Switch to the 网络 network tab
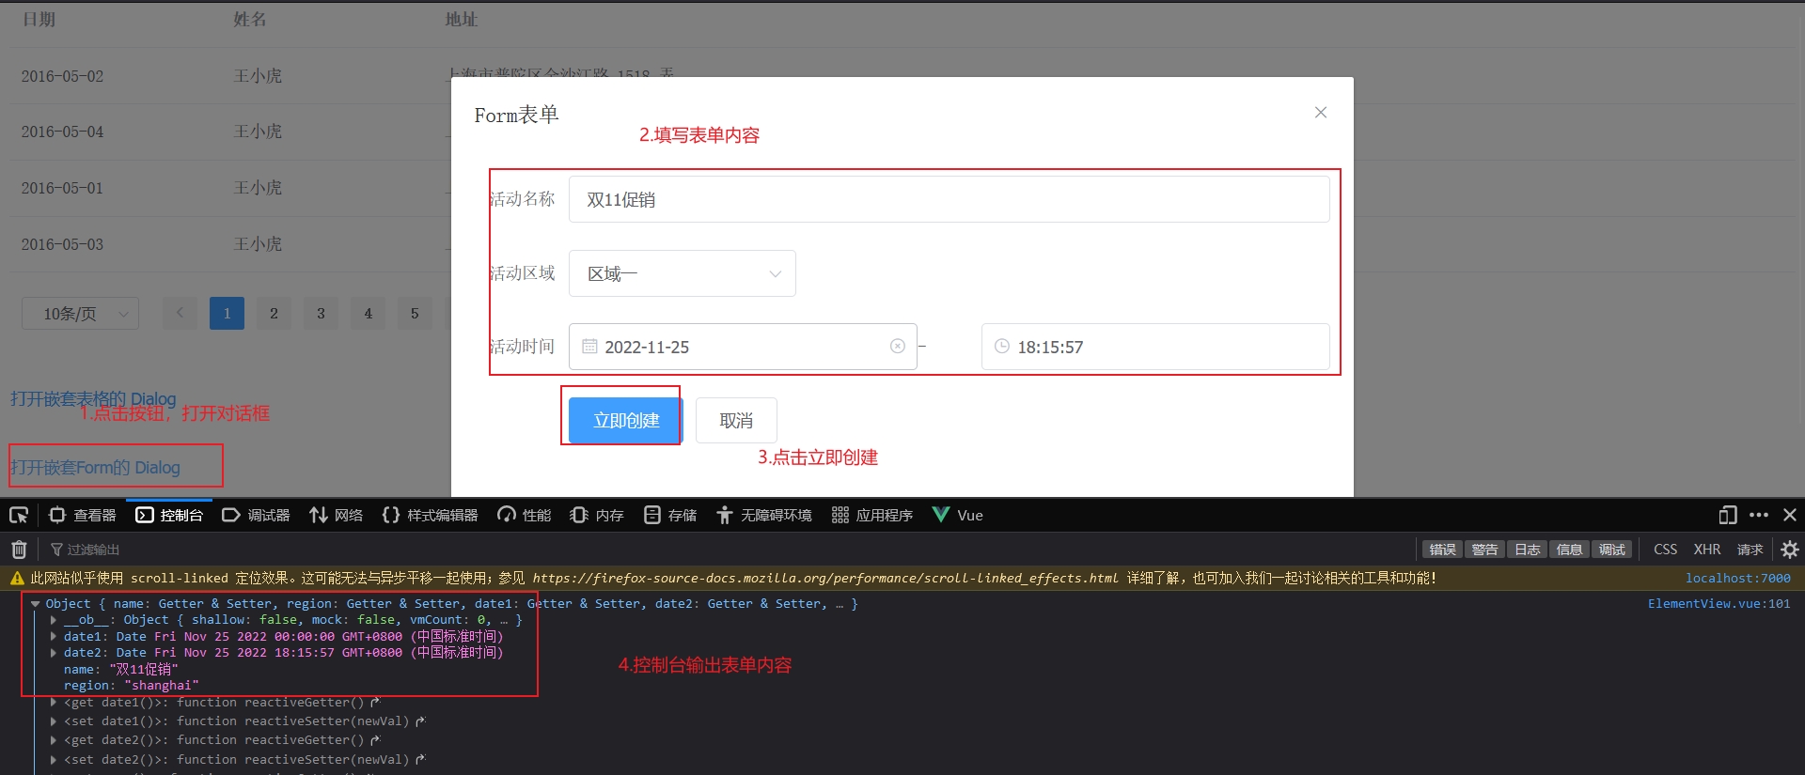1805x775 pixels. click(x=337, y=515)
